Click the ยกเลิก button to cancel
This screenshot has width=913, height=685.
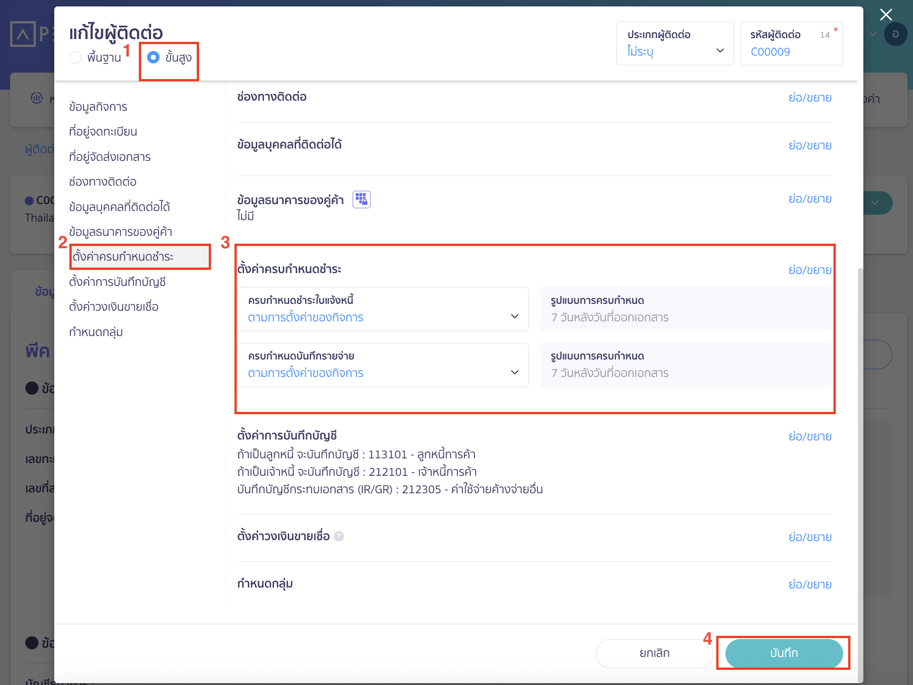pos(654,653)
